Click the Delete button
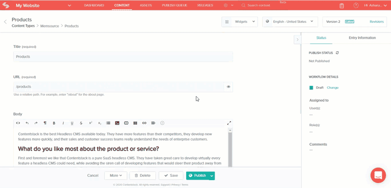 point(143,176)
